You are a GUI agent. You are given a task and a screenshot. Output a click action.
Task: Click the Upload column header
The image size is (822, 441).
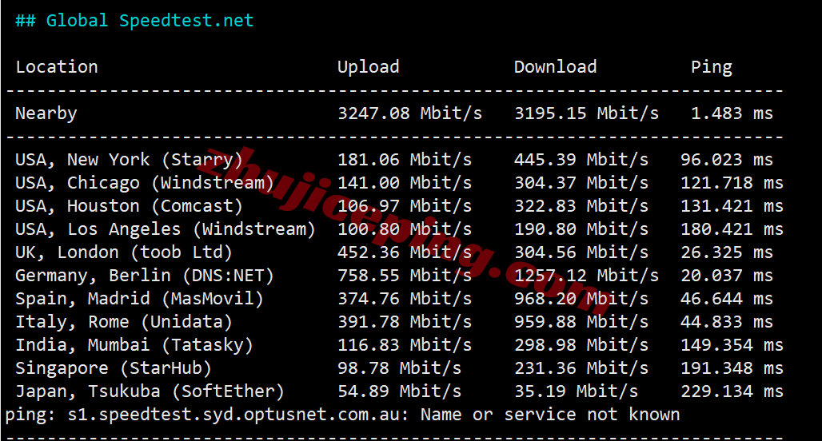(x=368, y=67)
